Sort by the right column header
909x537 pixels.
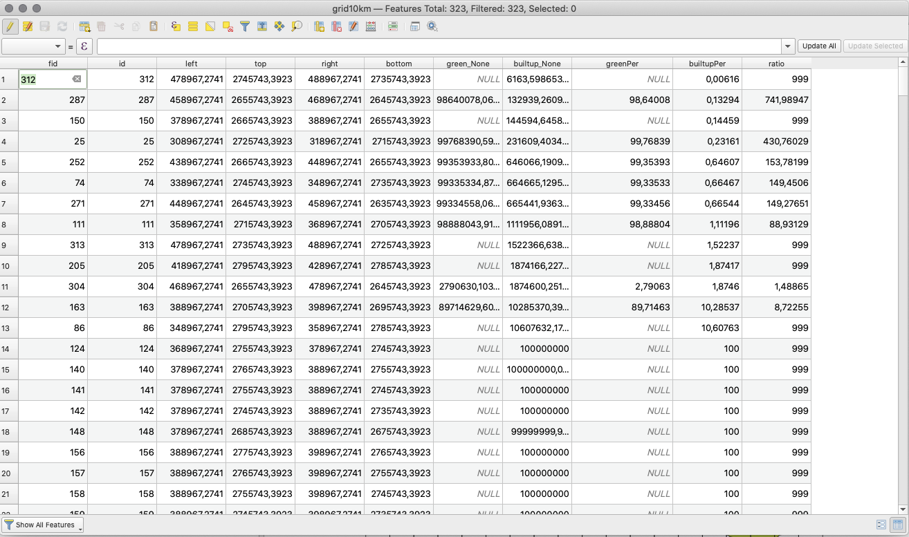pyautogui.click(x=329, y=64)
